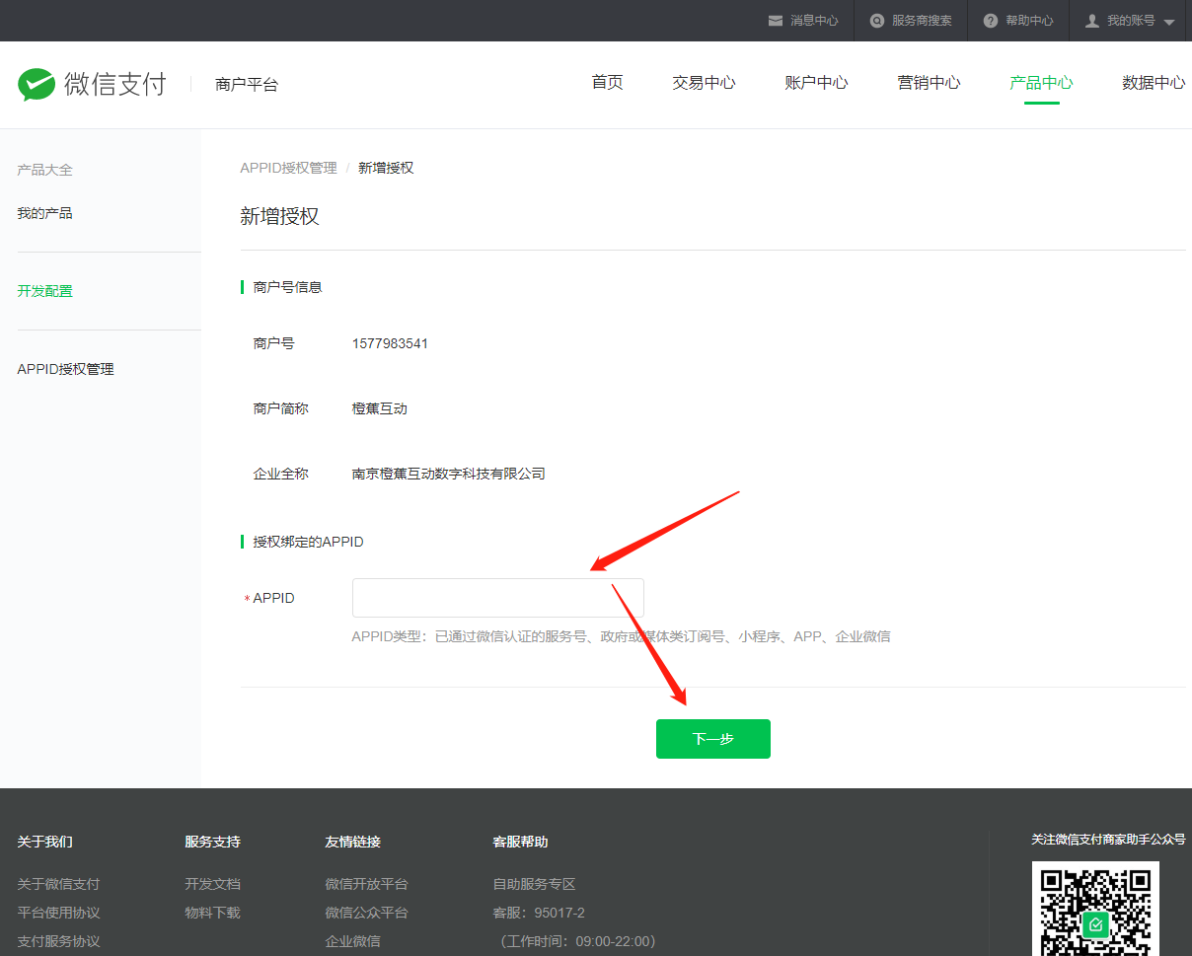
Task: Open 微信开放平台 footer link
Action: tap(366, 884)
